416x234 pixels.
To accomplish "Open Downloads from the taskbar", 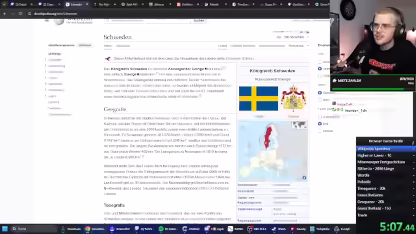I will (x=71, y=229).
